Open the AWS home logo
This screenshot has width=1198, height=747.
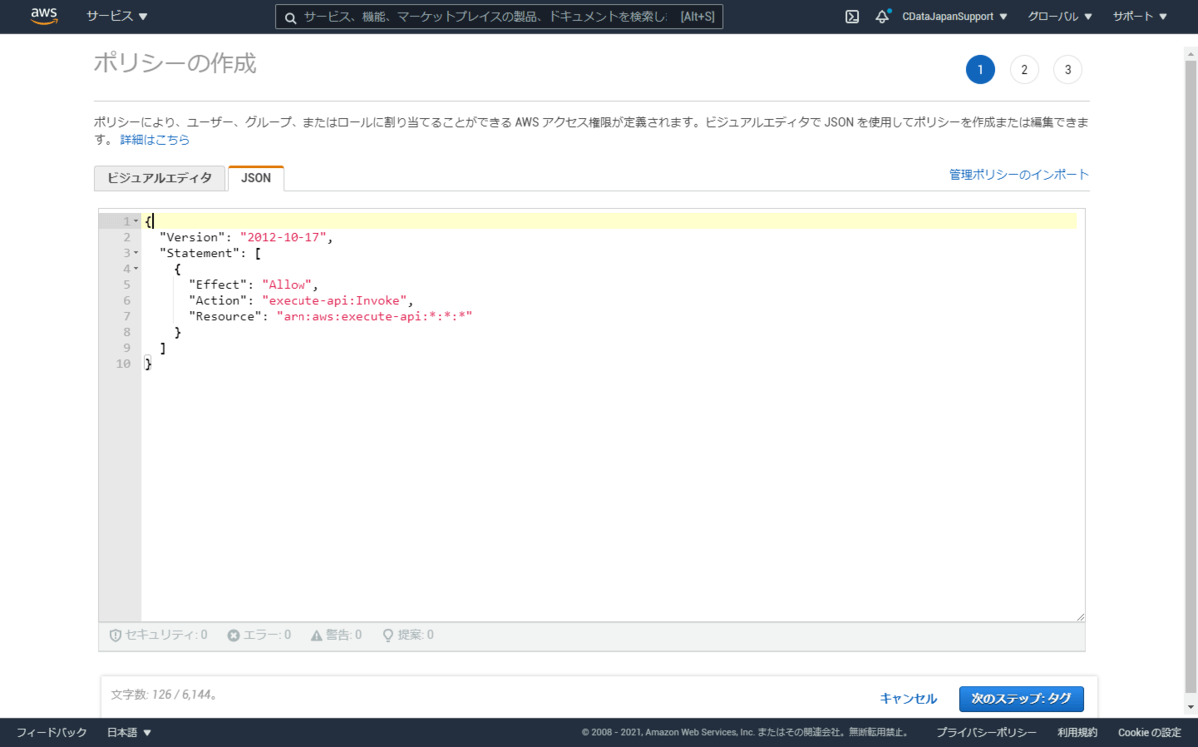pos(44,16)
